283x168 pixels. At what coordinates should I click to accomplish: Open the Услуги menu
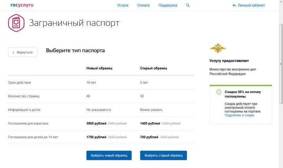(x=122, y=5)
